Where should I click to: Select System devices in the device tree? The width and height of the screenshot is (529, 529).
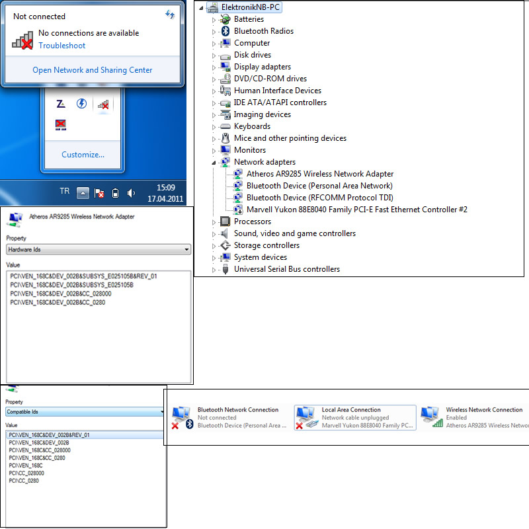[261, 257]
